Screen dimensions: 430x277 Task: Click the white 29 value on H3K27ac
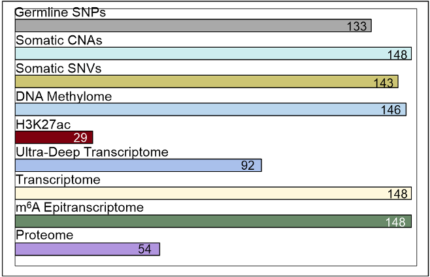point(80,138)
